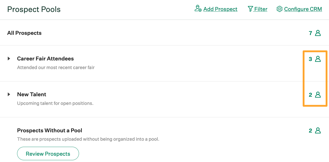The height and width of the screenshot is (162, 329).
Task: Select the All Prospects row
Action: coord(24,33)
